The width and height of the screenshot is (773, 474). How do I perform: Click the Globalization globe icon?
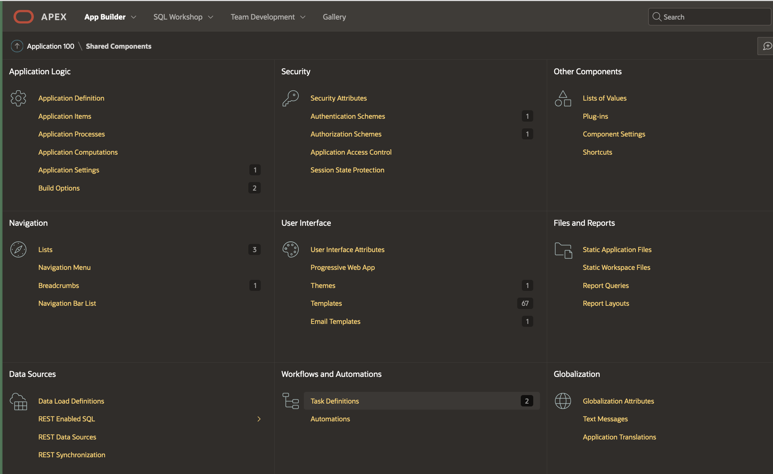click(563, 401)
